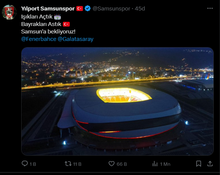Click the 1 Mn views count

tap(165, 164)
